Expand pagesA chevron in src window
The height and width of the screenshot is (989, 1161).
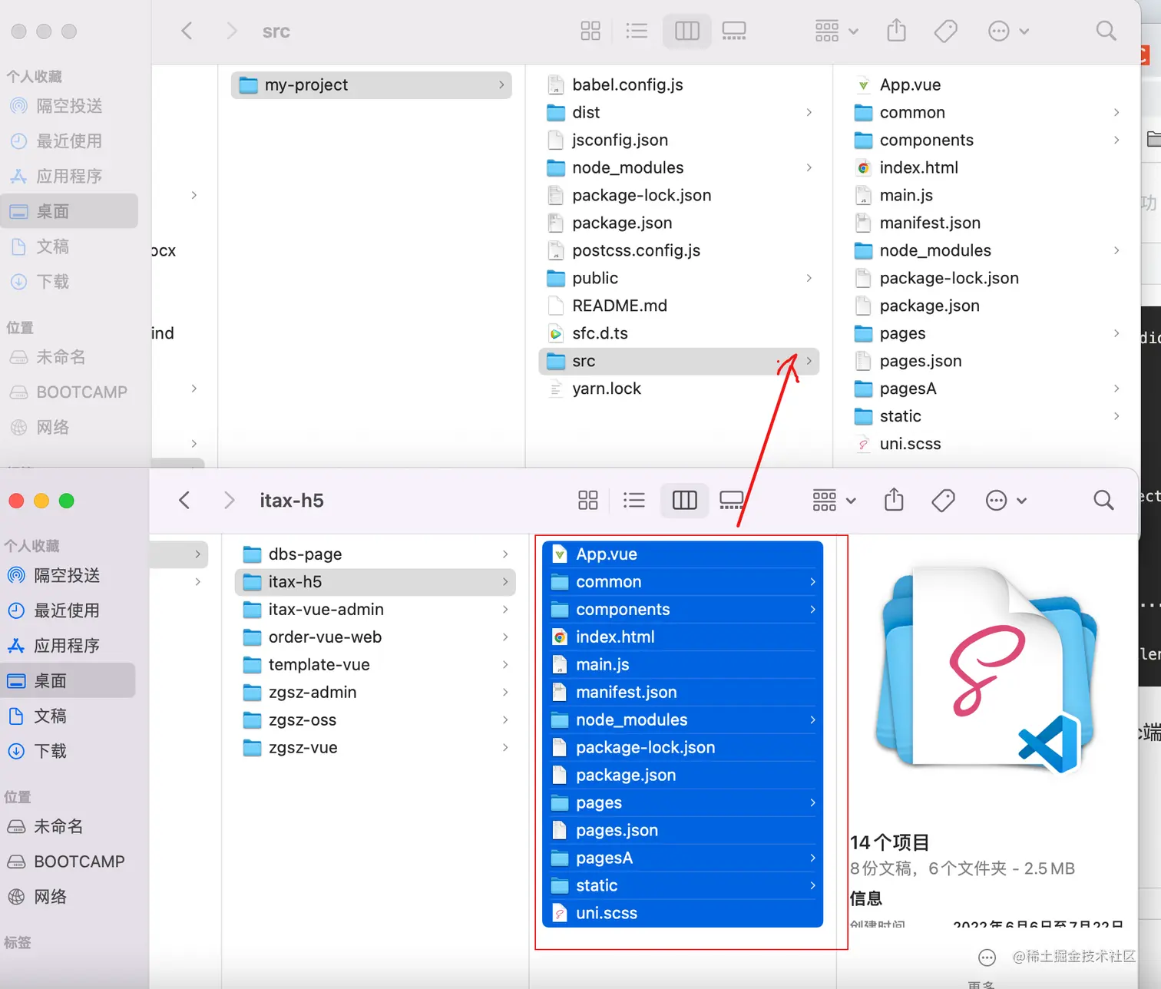pyautogui.click(x=1116, y=389)
